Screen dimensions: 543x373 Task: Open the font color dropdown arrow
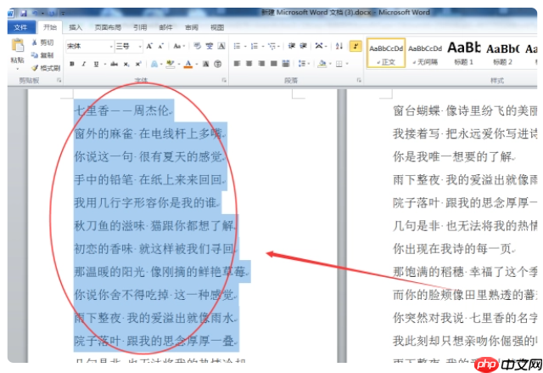(196, 65)
